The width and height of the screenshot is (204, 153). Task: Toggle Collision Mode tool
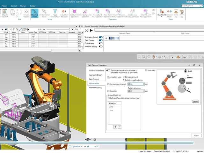click(x=169, y=13)
